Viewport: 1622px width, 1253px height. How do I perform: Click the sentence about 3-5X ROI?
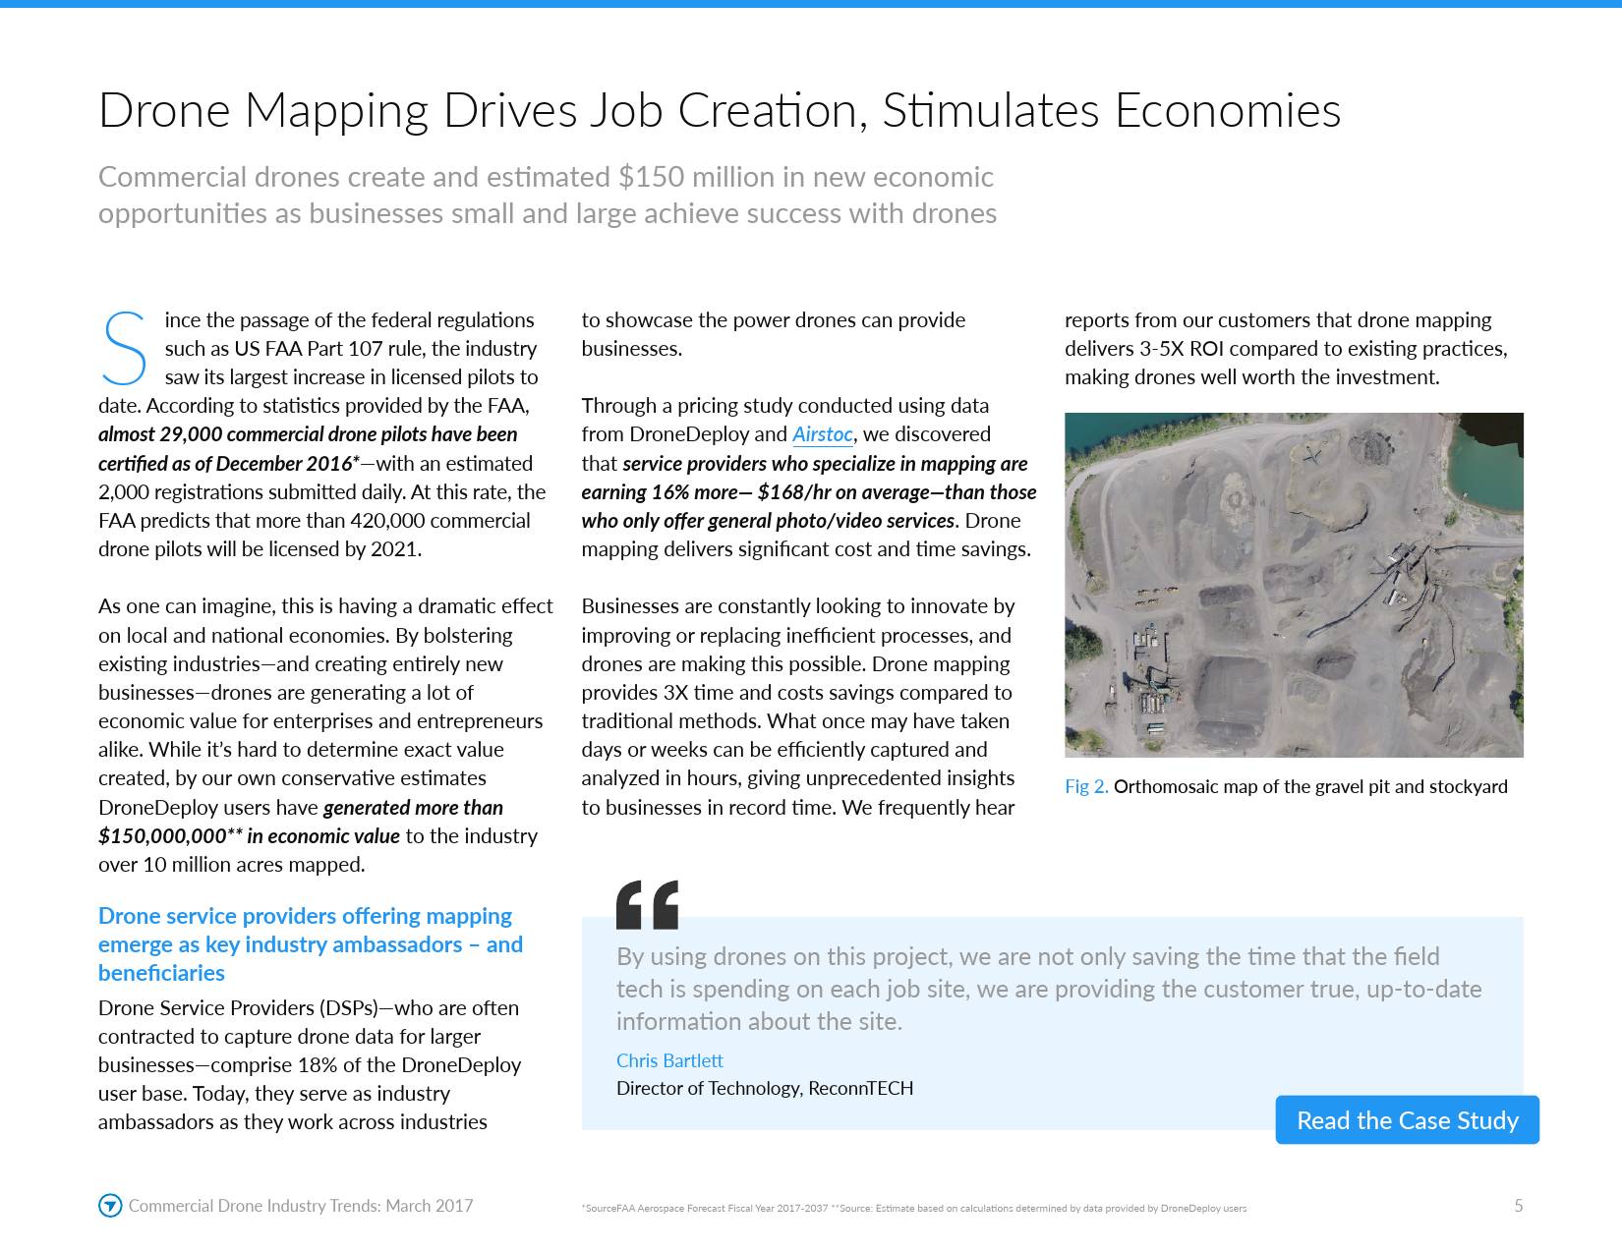[x=1285, y=349]
